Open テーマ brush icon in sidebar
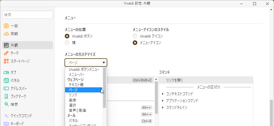 click(x=6, y=53)
